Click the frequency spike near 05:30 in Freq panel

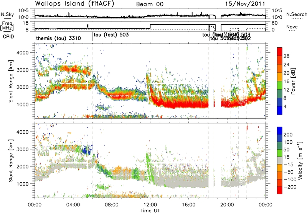88,26
